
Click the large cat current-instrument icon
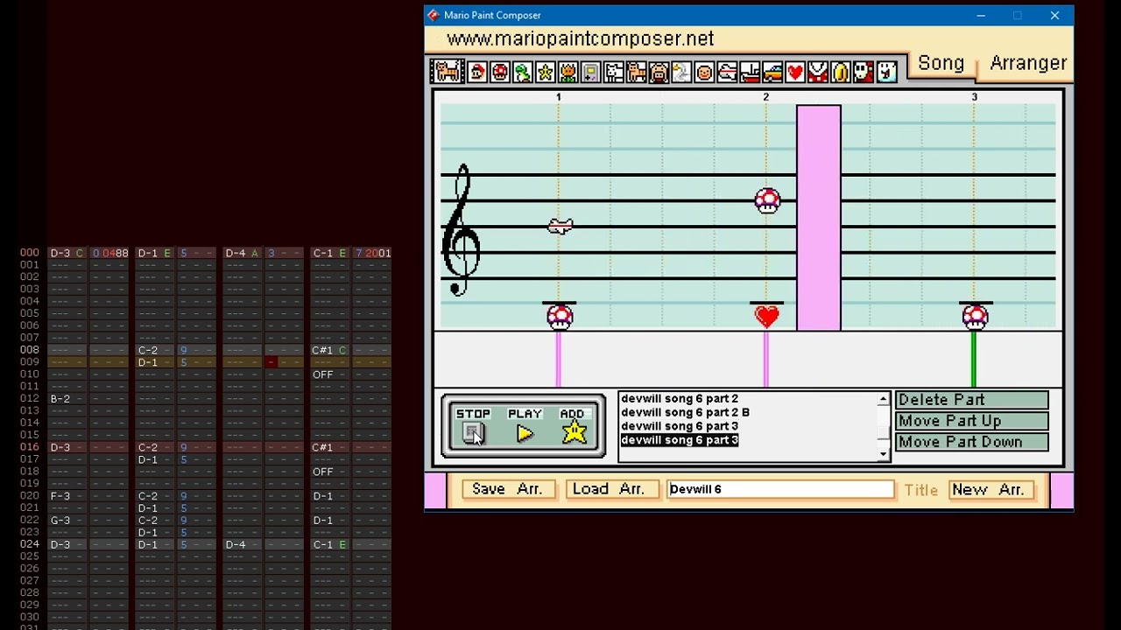pos(448,71)
